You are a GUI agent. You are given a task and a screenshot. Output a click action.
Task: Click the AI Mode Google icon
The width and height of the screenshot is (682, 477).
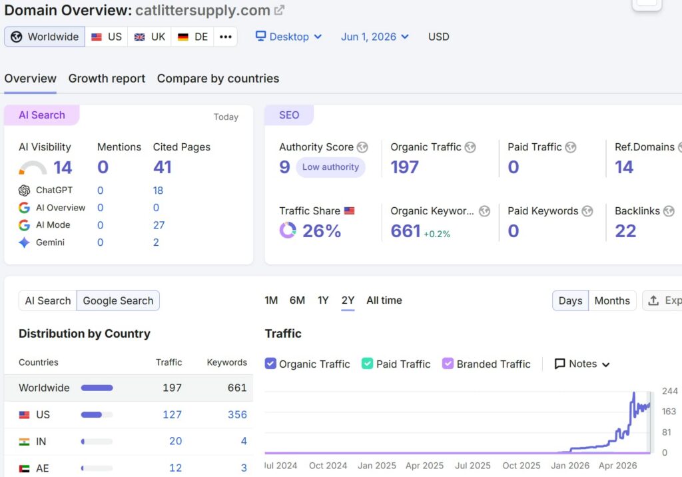click(x=25, y=225)
